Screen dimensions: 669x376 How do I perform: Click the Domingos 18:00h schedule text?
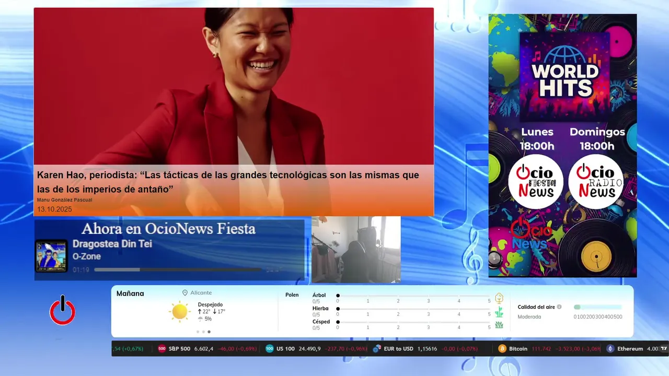click(x=597, y=139)
